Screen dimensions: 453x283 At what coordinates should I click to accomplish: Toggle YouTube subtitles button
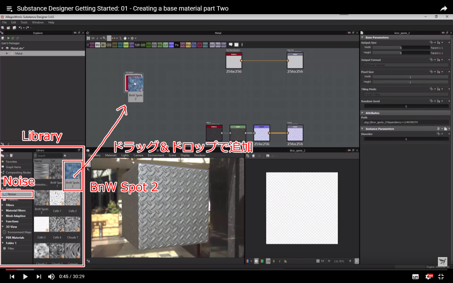tap(415, 276)
